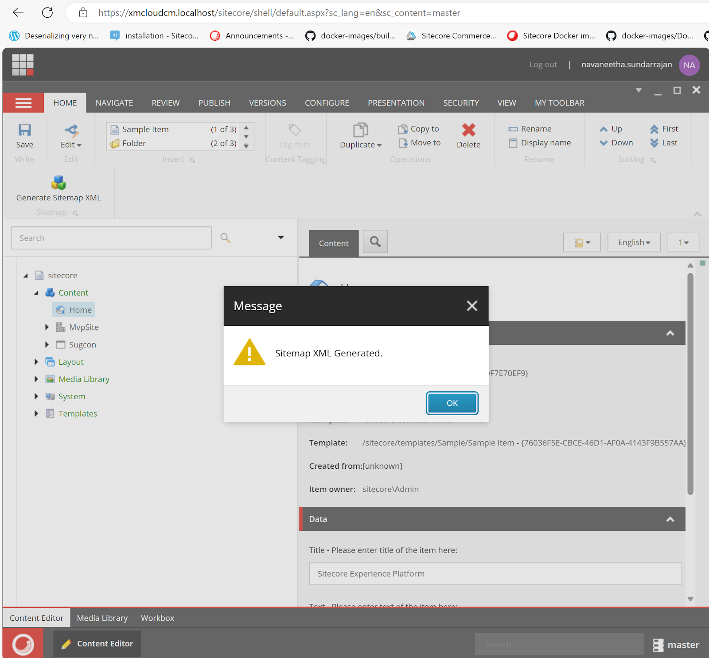Click the Sitecore logo start button

[x=23, y=644]
